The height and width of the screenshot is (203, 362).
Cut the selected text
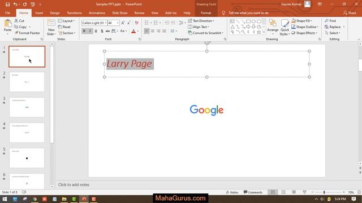pos(19,21)
